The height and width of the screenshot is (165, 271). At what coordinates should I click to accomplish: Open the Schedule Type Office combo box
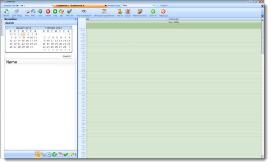(138, 6)
